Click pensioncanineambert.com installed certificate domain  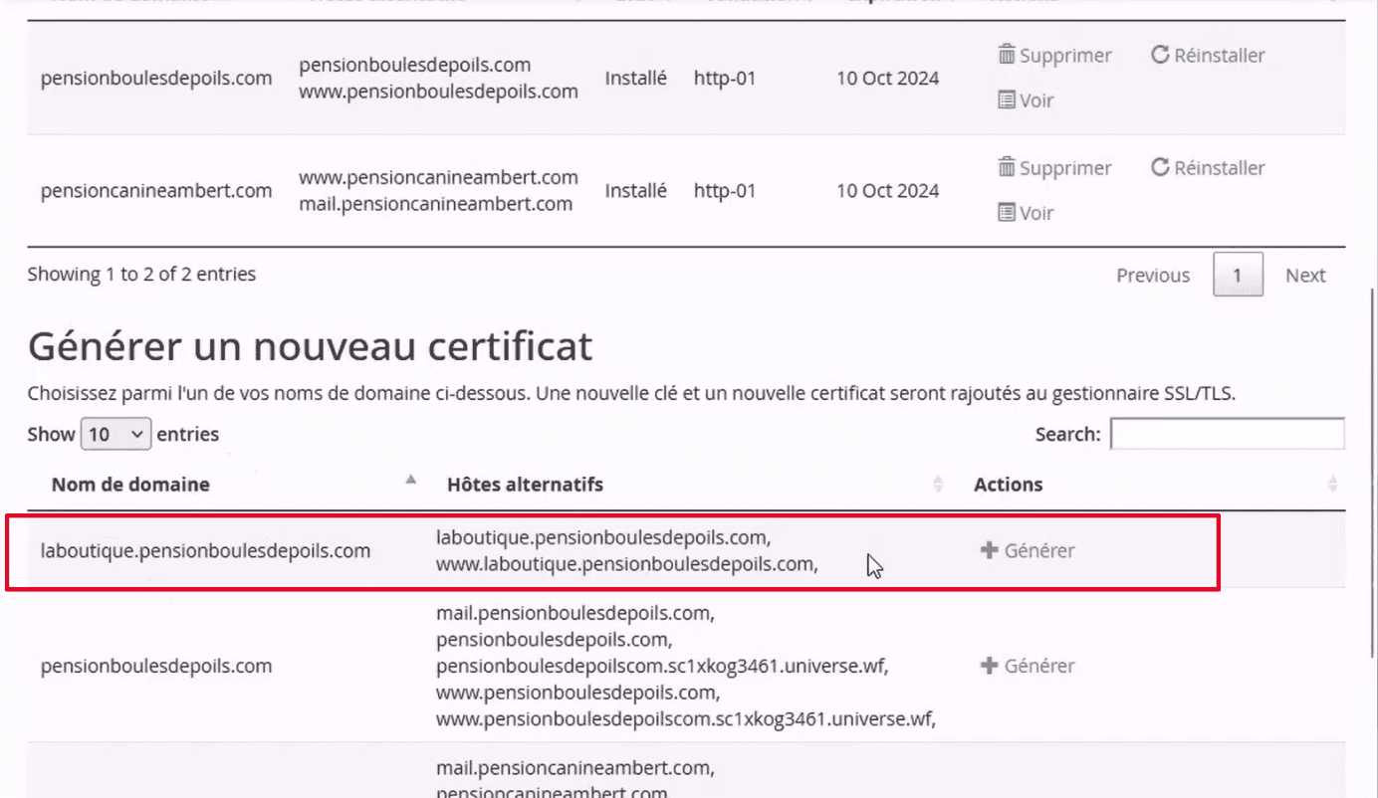tap(156, 191)
